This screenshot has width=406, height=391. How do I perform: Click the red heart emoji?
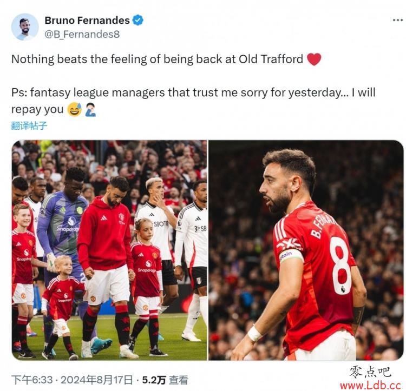[x=314, y=59]
